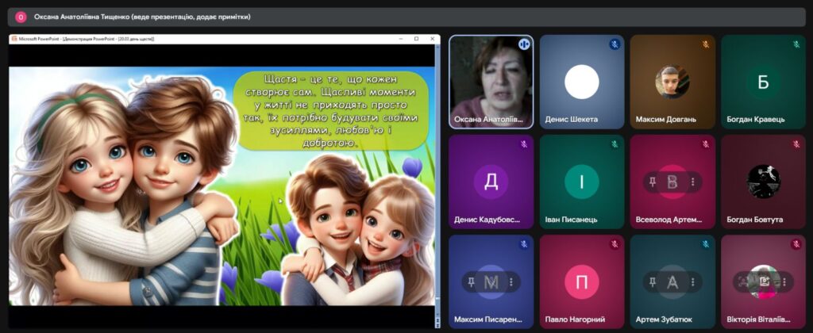Click muted microphone icon on Денис Шекета's tile
813x333 pixels.
(615, 44)
